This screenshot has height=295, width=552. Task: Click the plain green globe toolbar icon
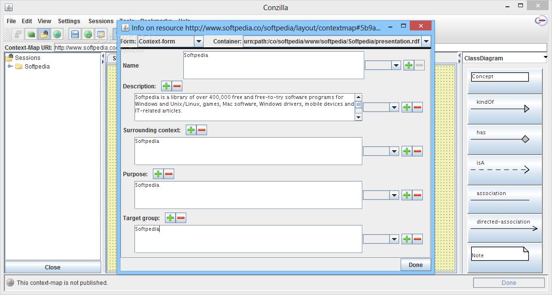click(57, 34)
